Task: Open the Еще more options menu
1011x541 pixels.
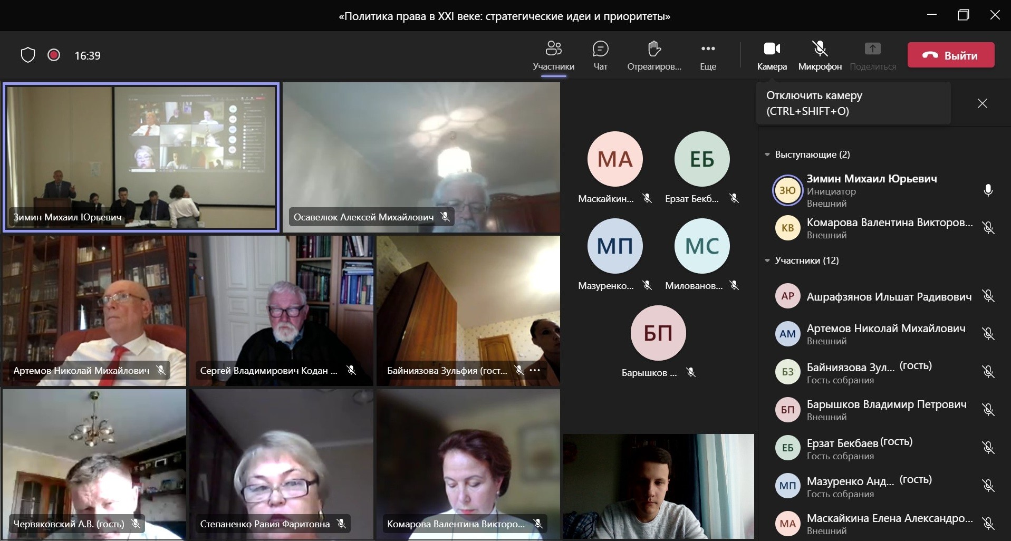Action: coord(708,55)
